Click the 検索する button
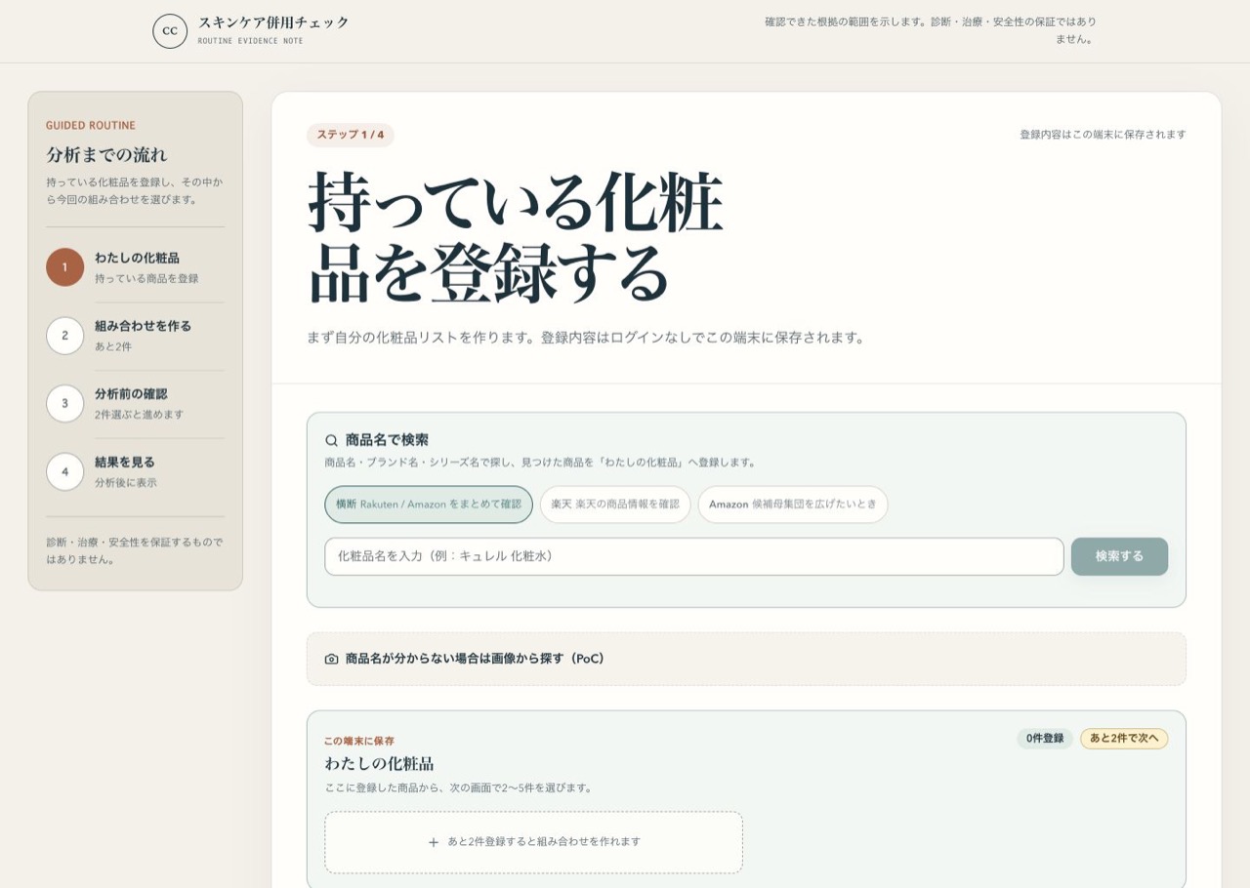 click(1119, 556)
